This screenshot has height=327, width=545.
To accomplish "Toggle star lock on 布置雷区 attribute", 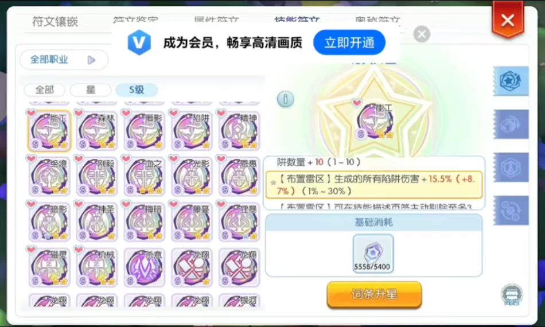I will (x=273, y=182).
